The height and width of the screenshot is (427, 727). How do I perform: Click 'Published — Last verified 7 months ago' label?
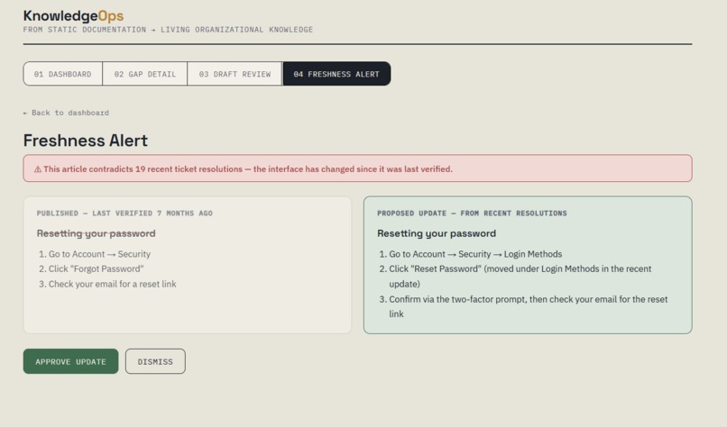tap(124, 213)
